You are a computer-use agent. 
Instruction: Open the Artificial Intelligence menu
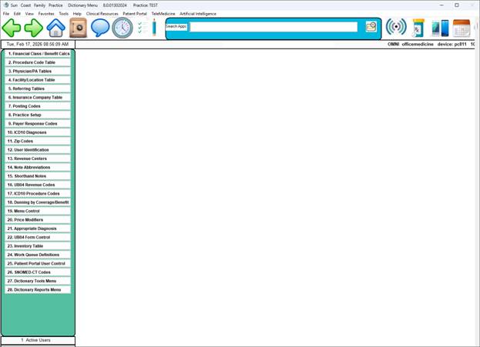(198, 14)
